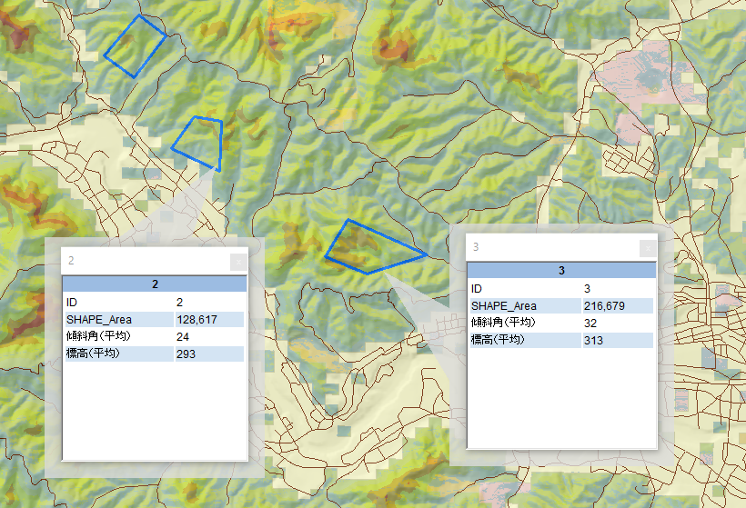Click the ID label in popup 2
Image resolution: width=746 pixels, height=508 pixels.
point(73,302)
